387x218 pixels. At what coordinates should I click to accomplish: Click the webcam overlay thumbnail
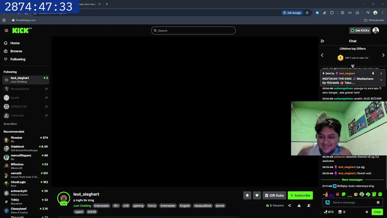[339, 128]
